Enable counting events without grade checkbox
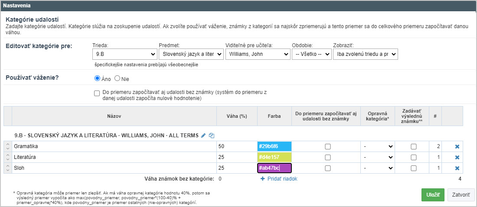The width and height of the screenshot is (477, 207). tap(97, 93)
